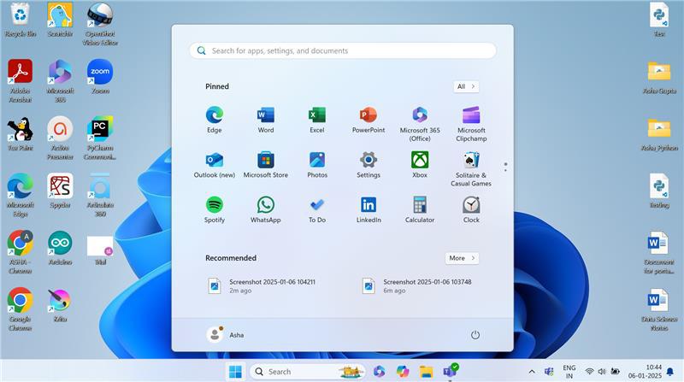Open the notification bell icon
Viewport: 684px width, 382px height.
click(x=670, y=372)
